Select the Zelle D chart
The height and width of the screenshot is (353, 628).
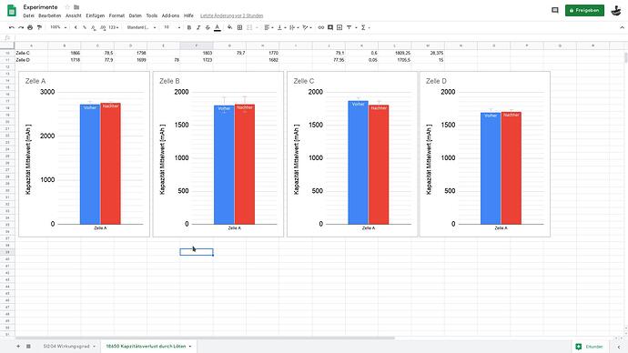click(484, 154)
